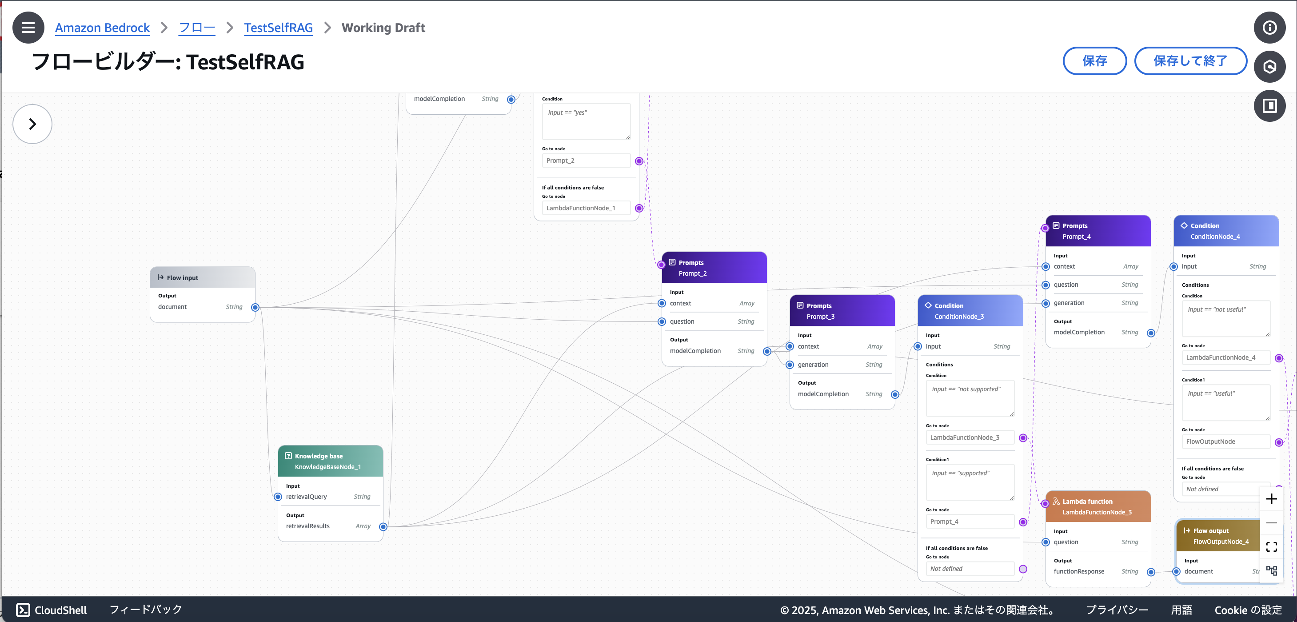Click ConditionNode_3 Prompt_4 go-to-node field
1297x622 pixels.
point(970,522)
